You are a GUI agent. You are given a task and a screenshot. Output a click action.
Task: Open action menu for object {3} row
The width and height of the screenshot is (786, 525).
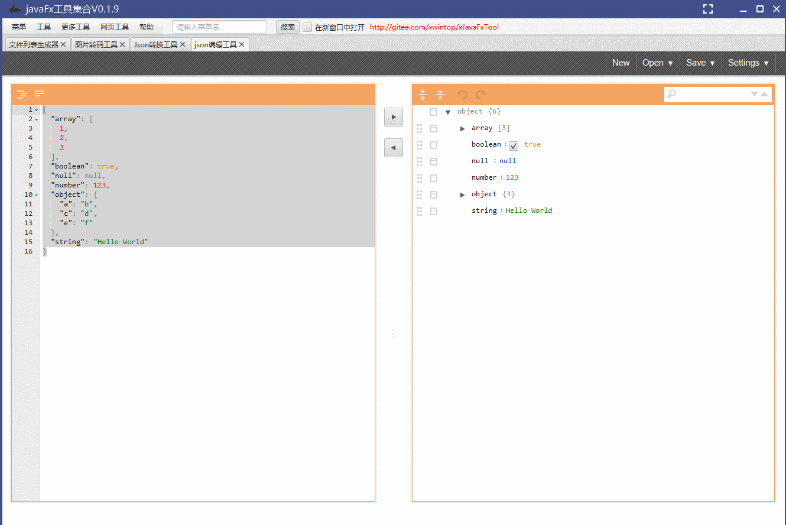click(434, 195)
